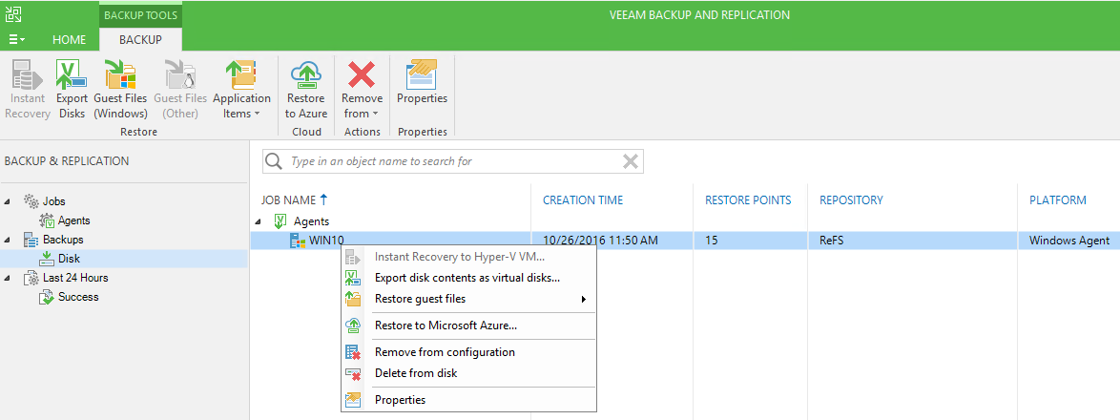The height and width of the screenshot is (420, 1120).
Task: Choose Instant Recovery to Hyper-V VM menu item
Action: coord(459,257)
